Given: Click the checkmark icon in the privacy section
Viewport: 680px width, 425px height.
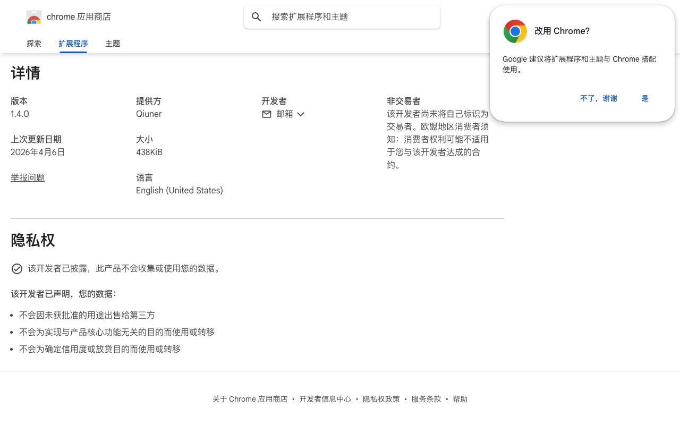Looking at the screenshot, I should (17, 269).
